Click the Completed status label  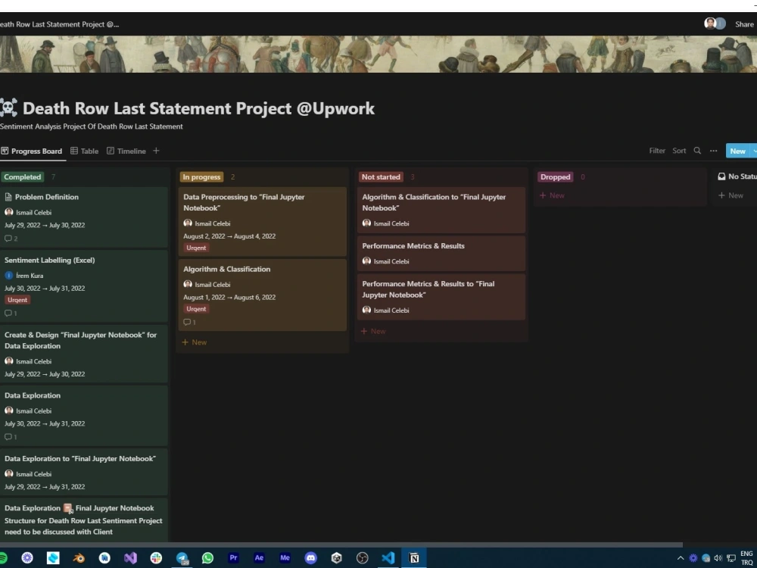[22, 176]
